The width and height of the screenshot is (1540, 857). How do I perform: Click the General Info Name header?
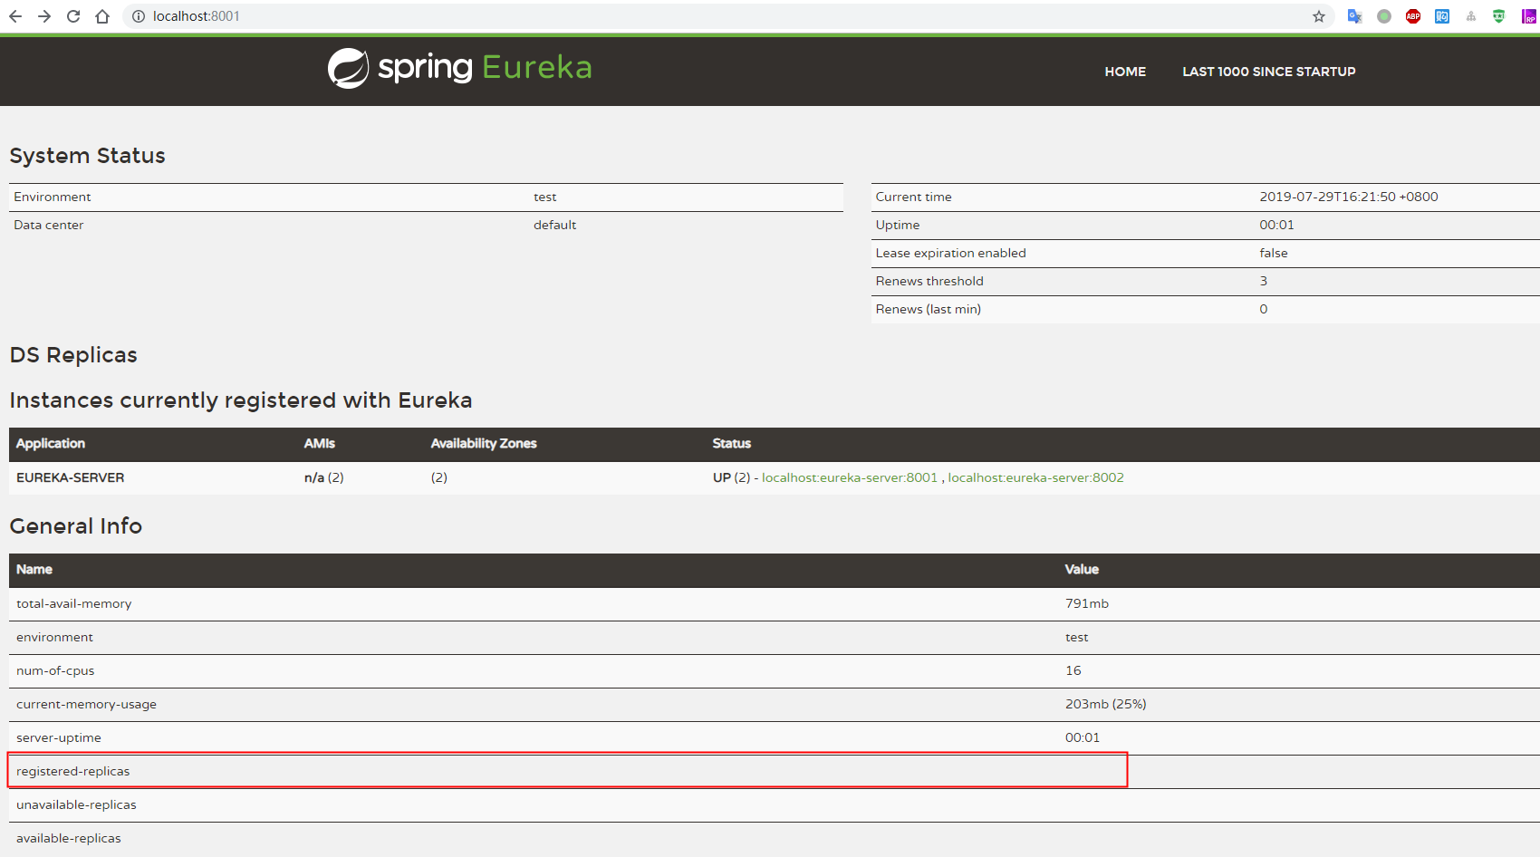(x=34, y=569)
